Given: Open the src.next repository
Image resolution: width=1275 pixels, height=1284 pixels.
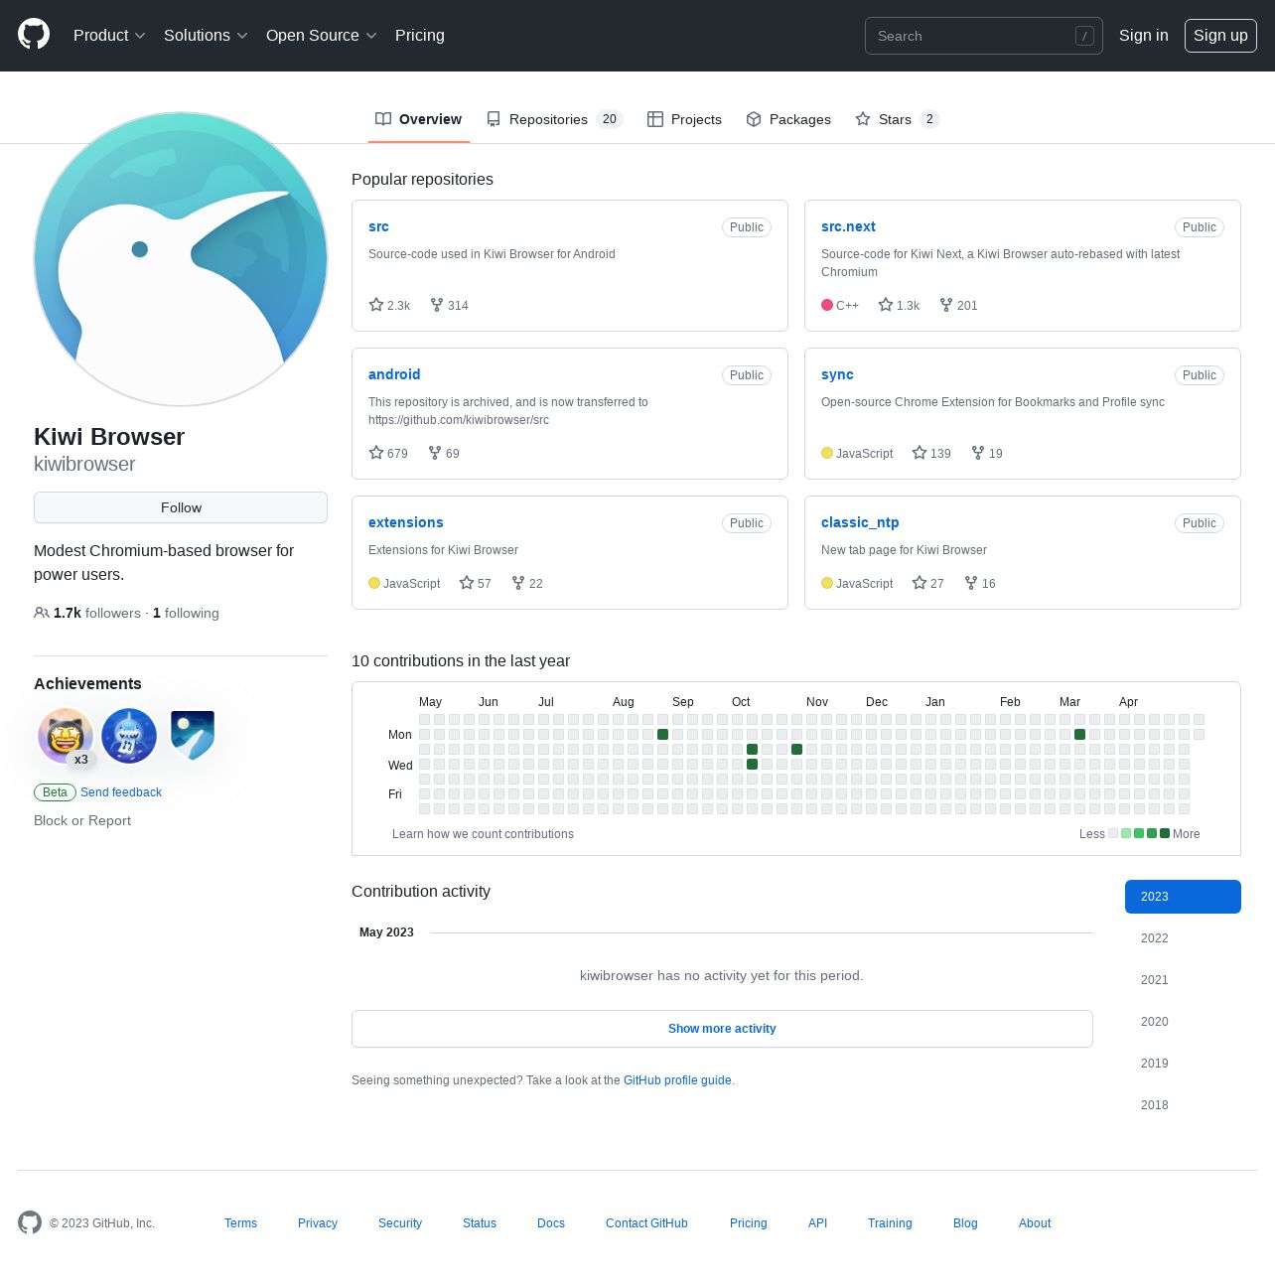Looking at the screenshot, I should [x=848, y=226].
